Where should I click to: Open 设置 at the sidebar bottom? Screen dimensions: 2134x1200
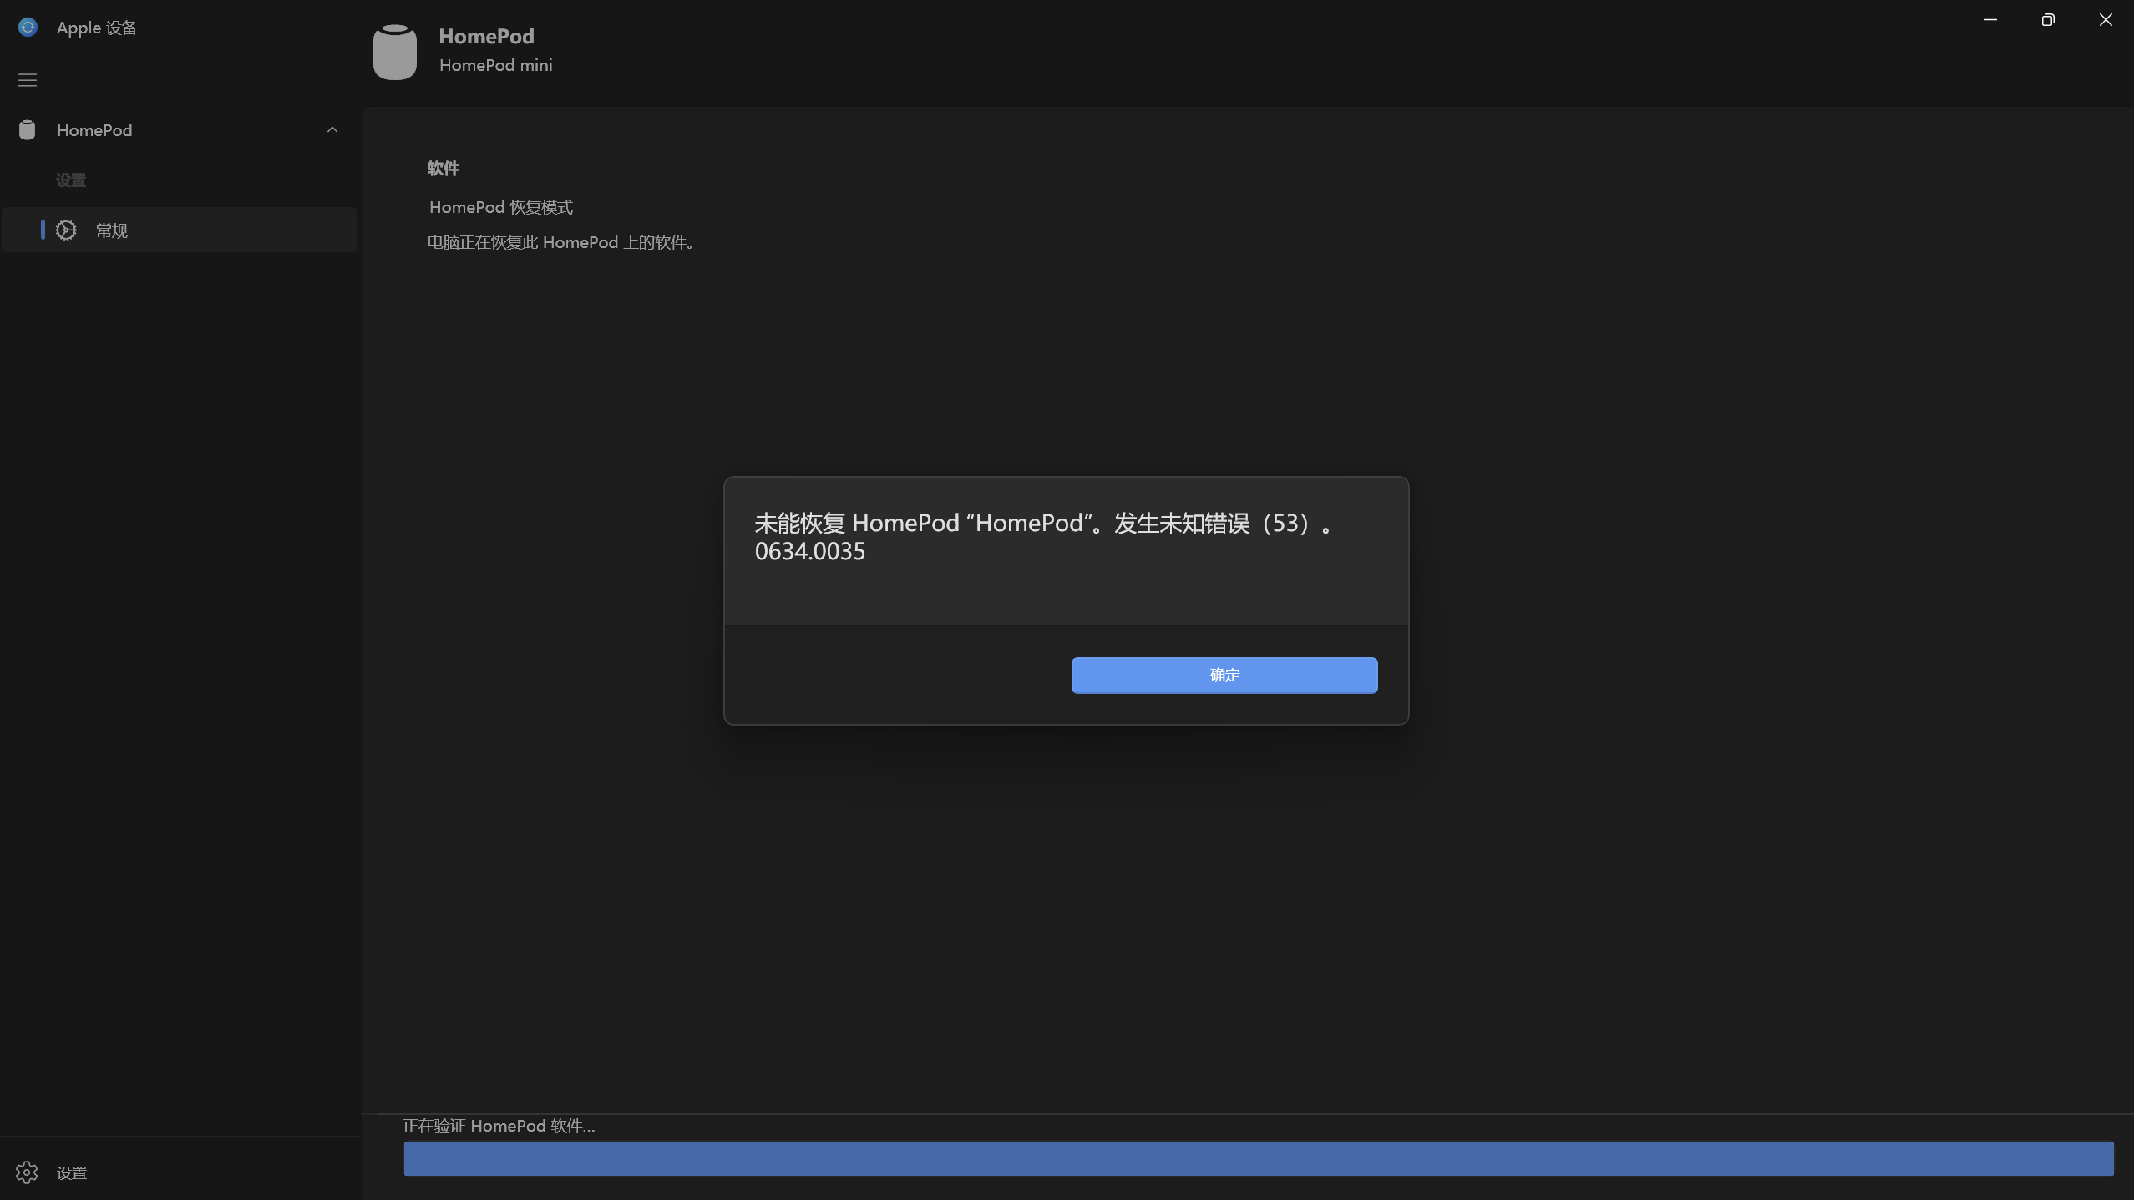72,1172
